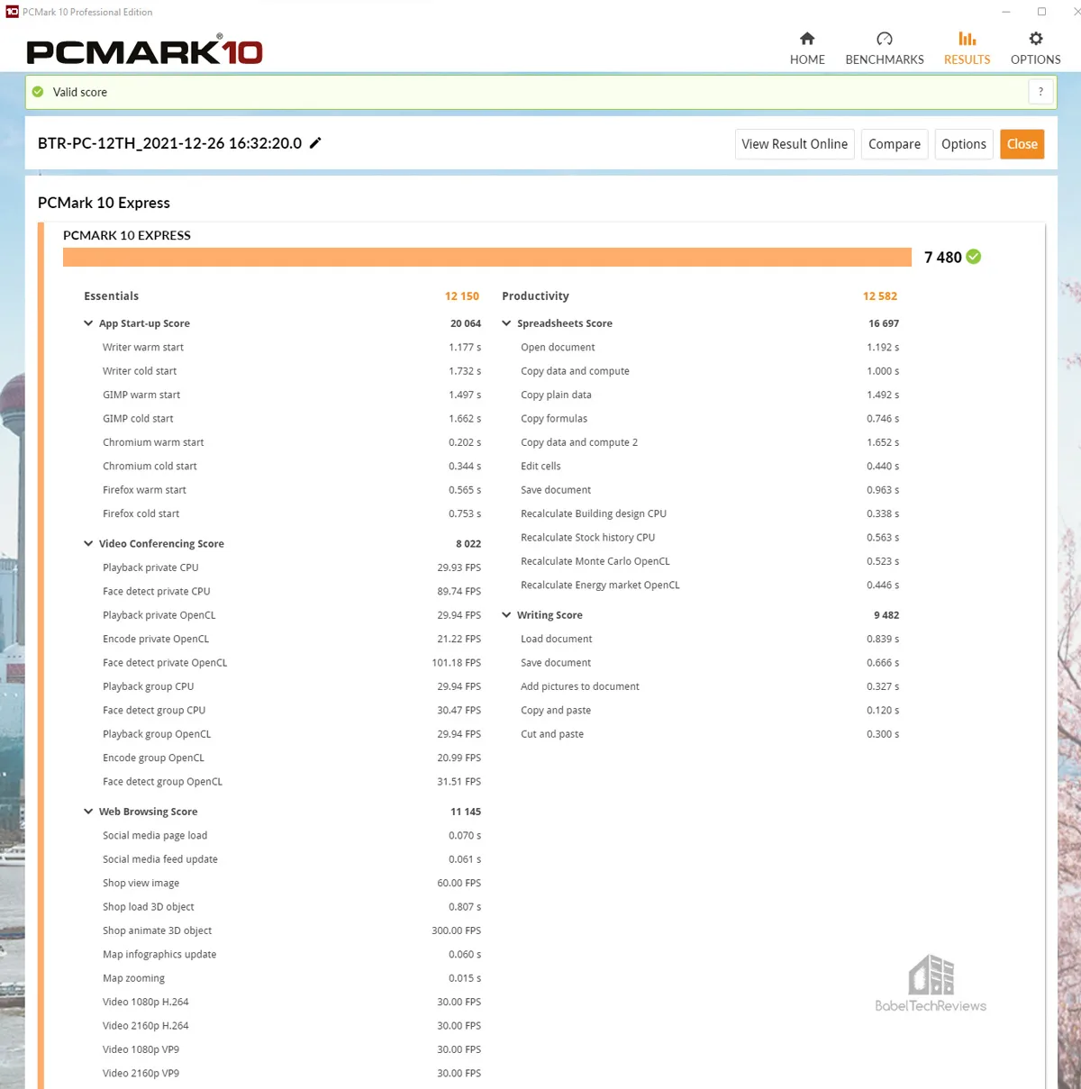
Task: Click the result name BTR-PC-12TH_2021-12-26
Action: [170, 143]
